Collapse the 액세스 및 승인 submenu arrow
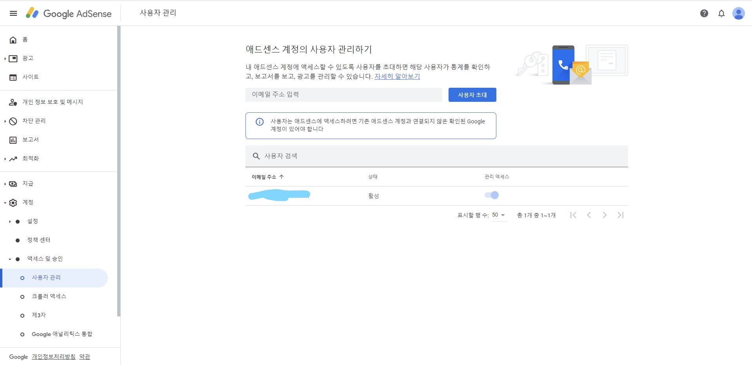The width and height of the screenshot is (752, 365). coord(10,259)
